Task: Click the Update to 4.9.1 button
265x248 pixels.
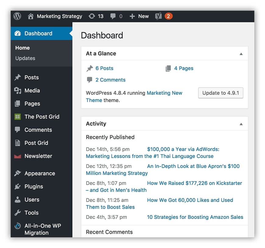Action: point(221,93)
